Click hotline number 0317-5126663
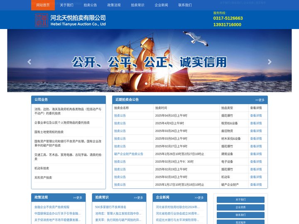The image size is (299, 224). point(228,18)
